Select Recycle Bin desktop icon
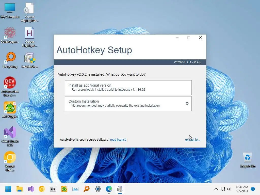Screen dimensions: 260x195 (247, 160)
